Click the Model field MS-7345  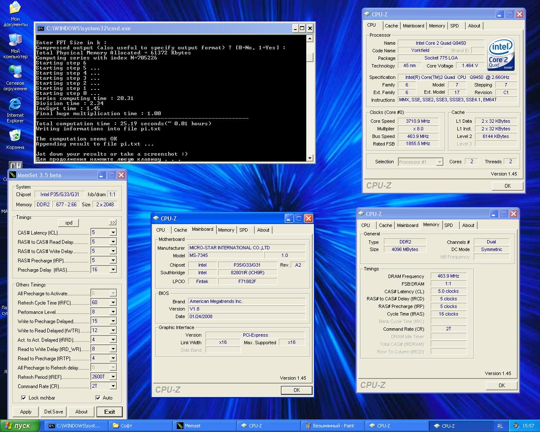pyautogui.click(x=226, y=256)
